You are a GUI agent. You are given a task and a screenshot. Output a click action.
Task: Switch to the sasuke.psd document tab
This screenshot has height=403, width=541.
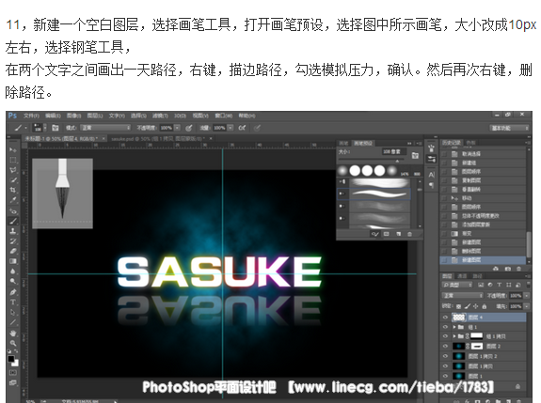157,138
